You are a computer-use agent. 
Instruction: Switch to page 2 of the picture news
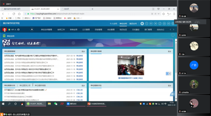(x=170, y=73)
